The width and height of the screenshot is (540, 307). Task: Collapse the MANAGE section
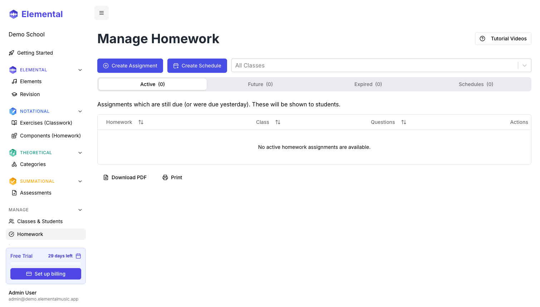click(x=80, y=210)
